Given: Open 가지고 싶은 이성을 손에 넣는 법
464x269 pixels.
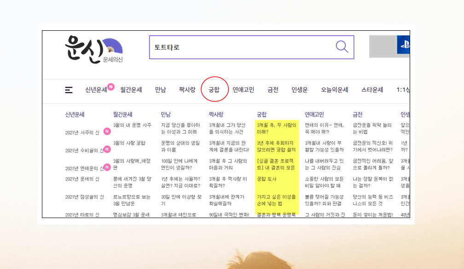Looking at the screenshot, I should pyautogui.click(x=276, y=200).
